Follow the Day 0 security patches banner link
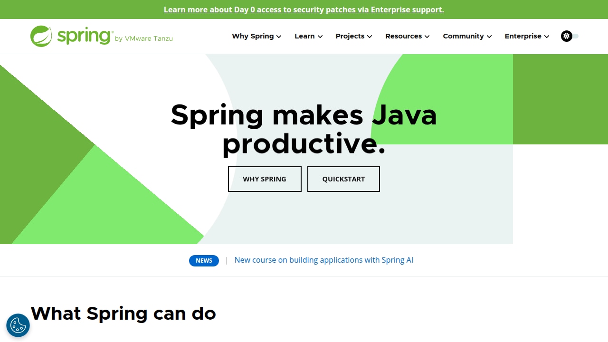 point(304,9)
